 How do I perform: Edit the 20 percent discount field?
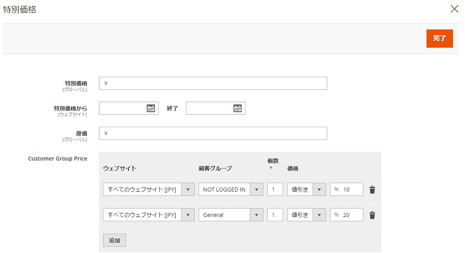coord(351,215)
